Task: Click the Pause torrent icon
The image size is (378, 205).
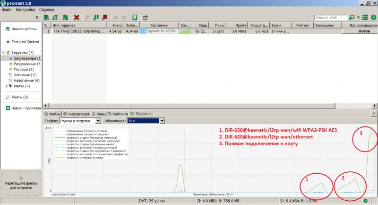Action: (96, 18)
